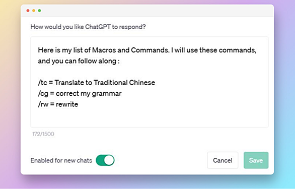
Task: Click the 172/1500 character counter
Action: pos(43,134)
